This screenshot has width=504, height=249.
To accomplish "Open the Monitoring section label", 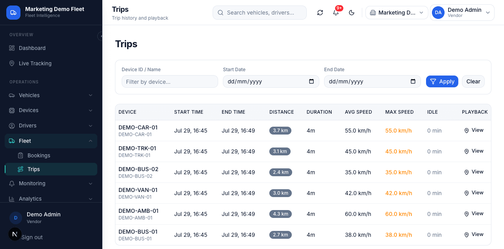I will tap(32, 183).
